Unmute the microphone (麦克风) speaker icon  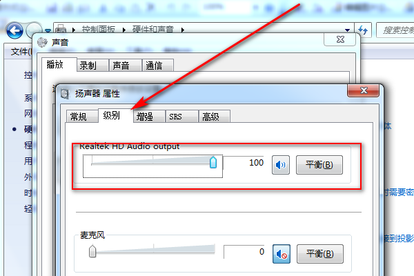coord(282,254)
